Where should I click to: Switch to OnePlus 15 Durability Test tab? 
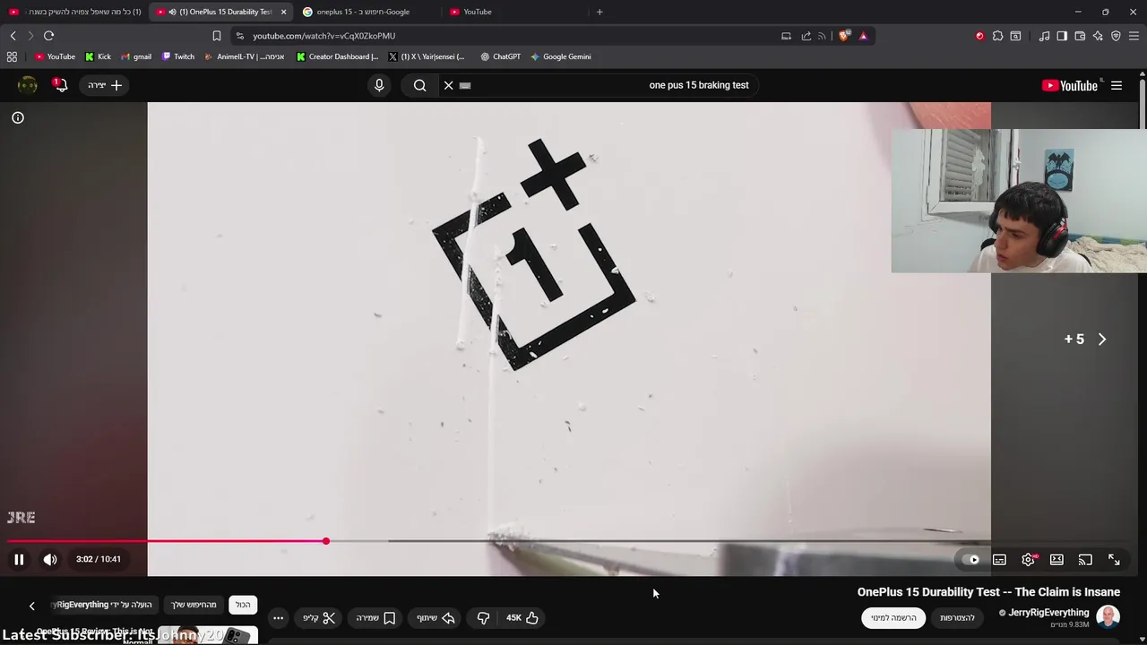pos(220,12)
